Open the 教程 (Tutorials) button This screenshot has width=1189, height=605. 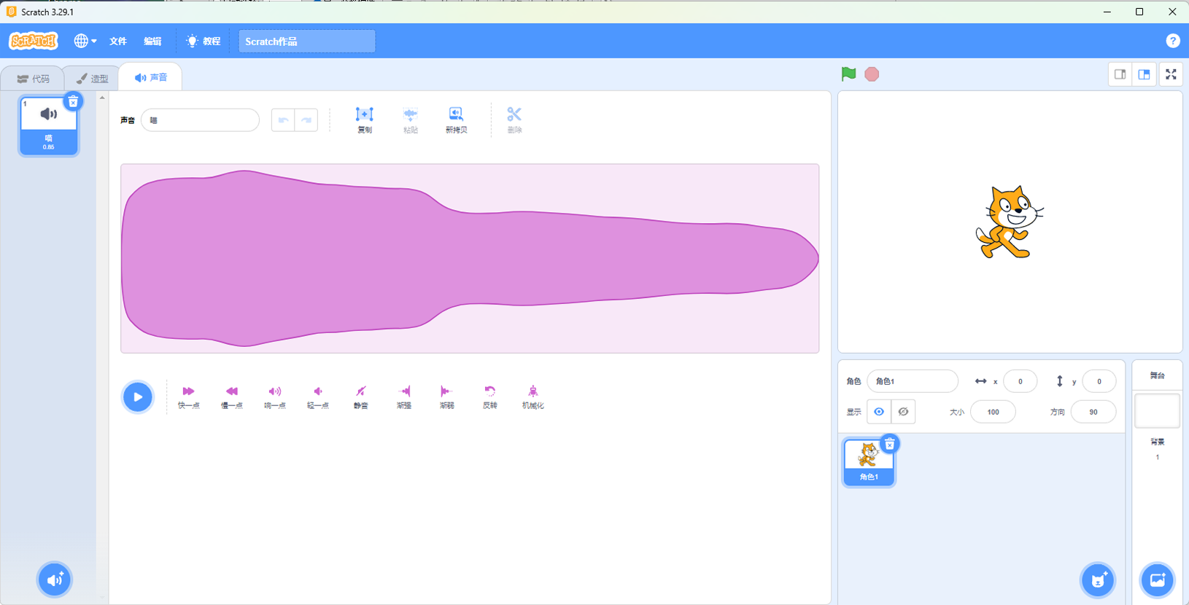tap(204, 42)
